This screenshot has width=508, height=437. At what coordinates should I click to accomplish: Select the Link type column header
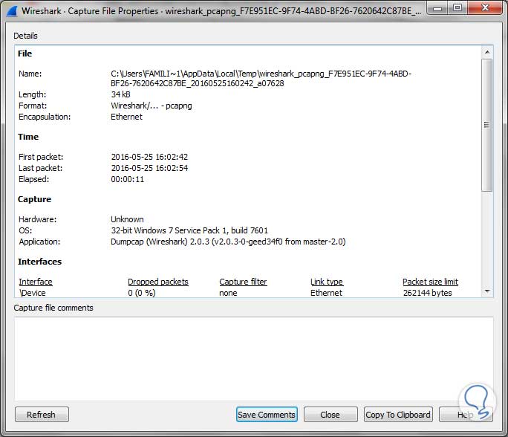327,282
